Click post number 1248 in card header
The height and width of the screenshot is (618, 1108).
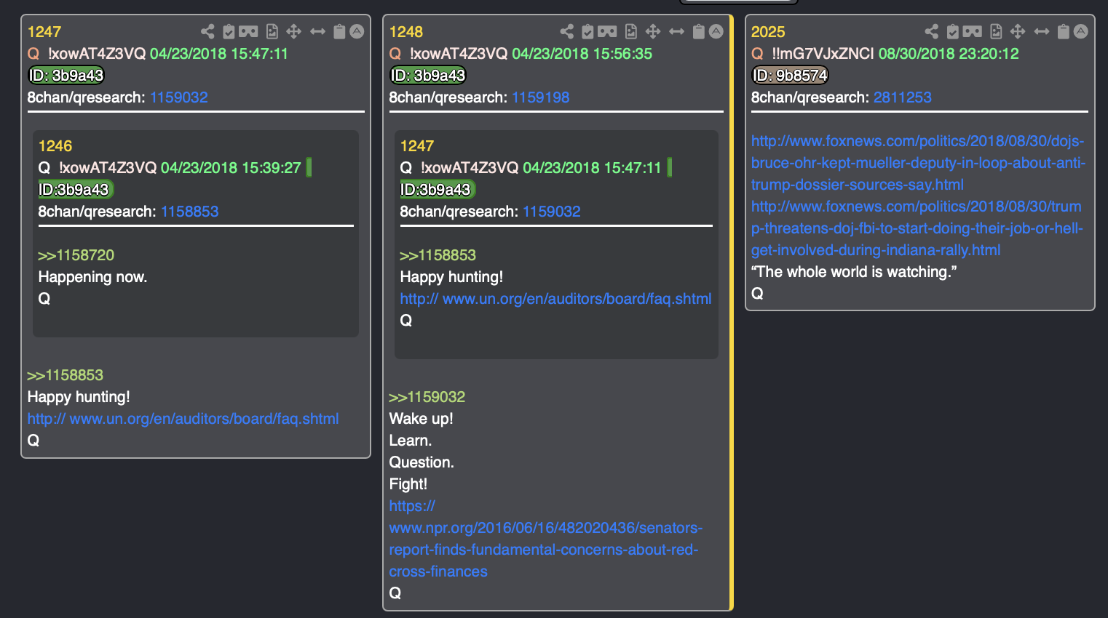point(406,32)
